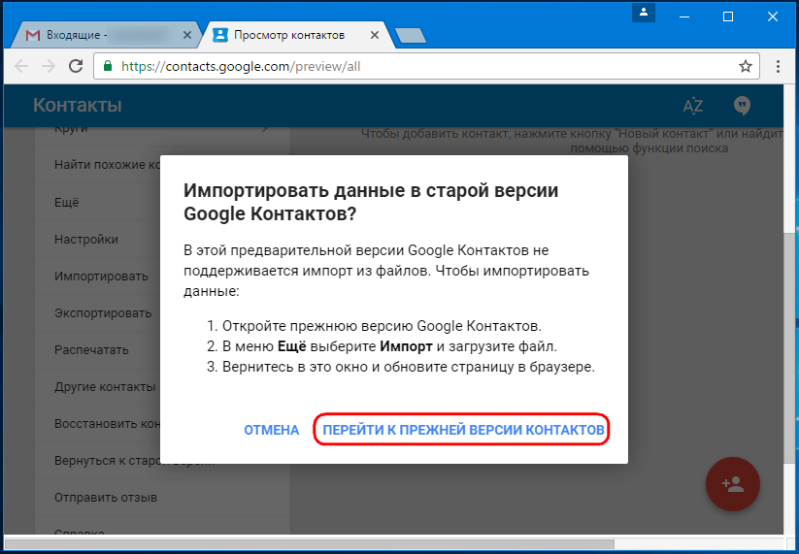Click the browser back arrow
The height and width of the screenshot is (554, 799).
(21, 66)
